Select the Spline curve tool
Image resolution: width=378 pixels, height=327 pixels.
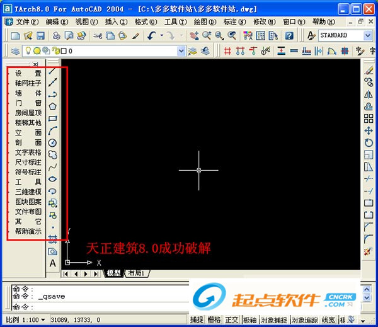point(52,167)
